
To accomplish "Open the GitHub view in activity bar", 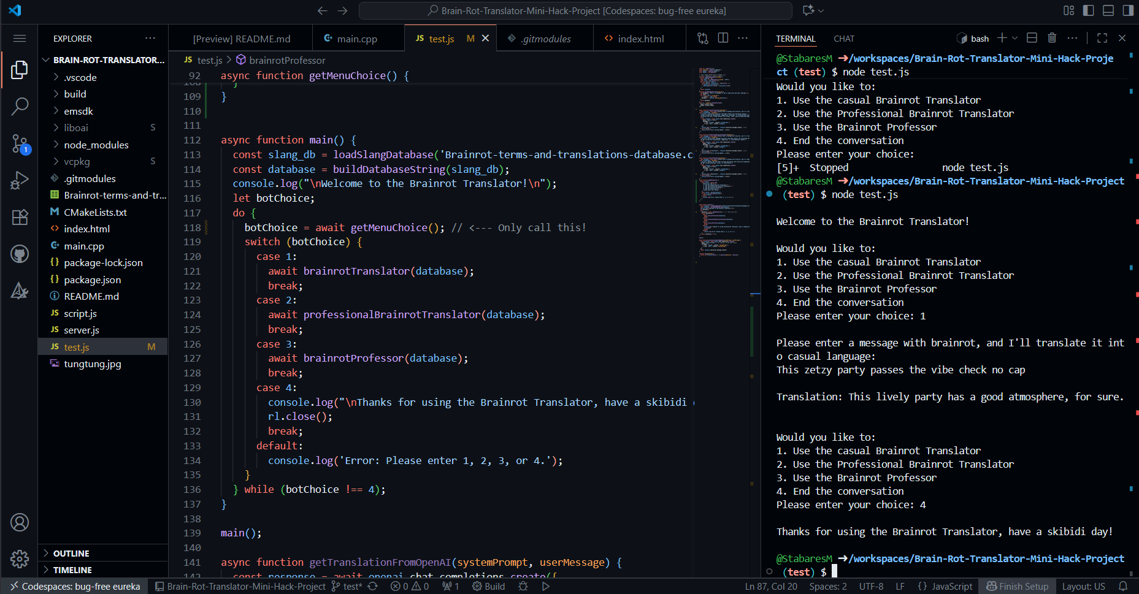I will (x=20, y=254).
